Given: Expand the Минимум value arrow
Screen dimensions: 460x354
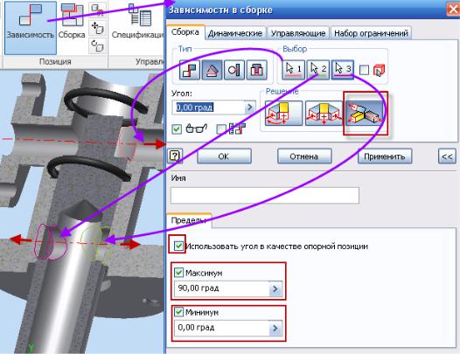Looking at the screenshot, I should [x=275, y=328].
